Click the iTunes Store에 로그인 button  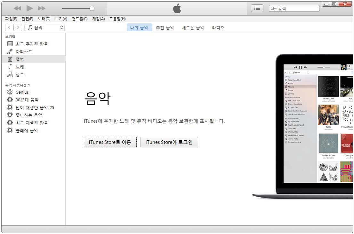[169, 142]
